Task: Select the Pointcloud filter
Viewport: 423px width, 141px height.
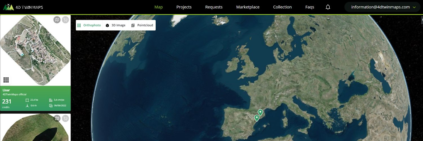Action: pos(142,25)
